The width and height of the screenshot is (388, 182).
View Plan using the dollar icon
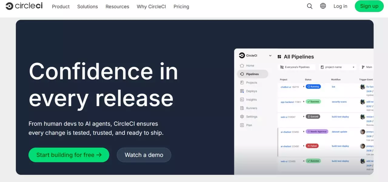pyautogui.click(x=242, y=125)
